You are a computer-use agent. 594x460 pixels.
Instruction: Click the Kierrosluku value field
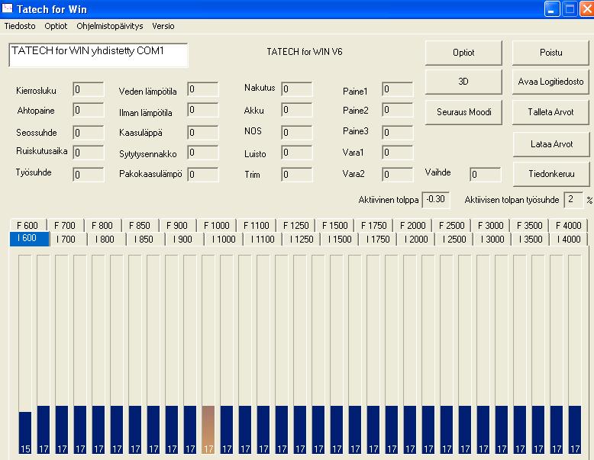[x=89, y=90]
